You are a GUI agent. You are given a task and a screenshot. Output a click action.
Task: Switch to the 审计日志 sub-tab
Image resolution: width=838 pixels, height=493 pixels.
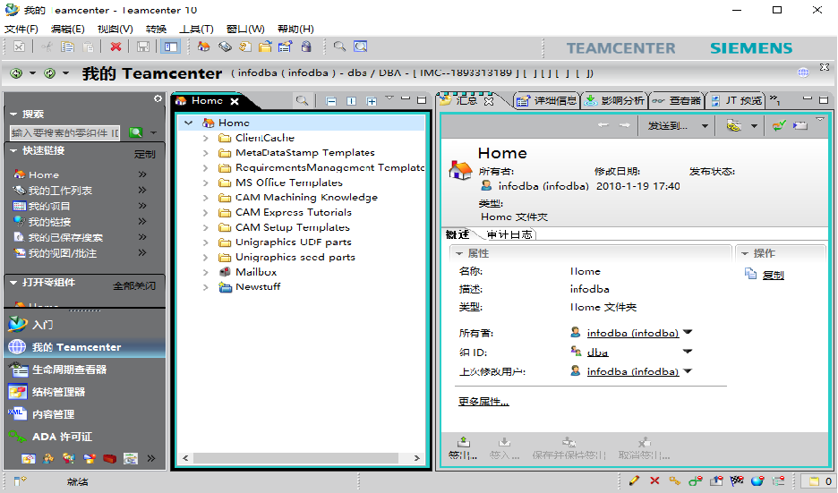pos(509,234)
